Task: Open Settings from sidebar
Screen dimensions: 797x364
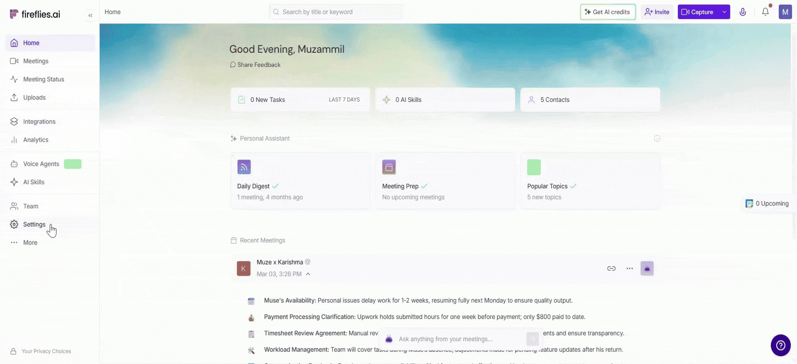Action: [50, 224]
